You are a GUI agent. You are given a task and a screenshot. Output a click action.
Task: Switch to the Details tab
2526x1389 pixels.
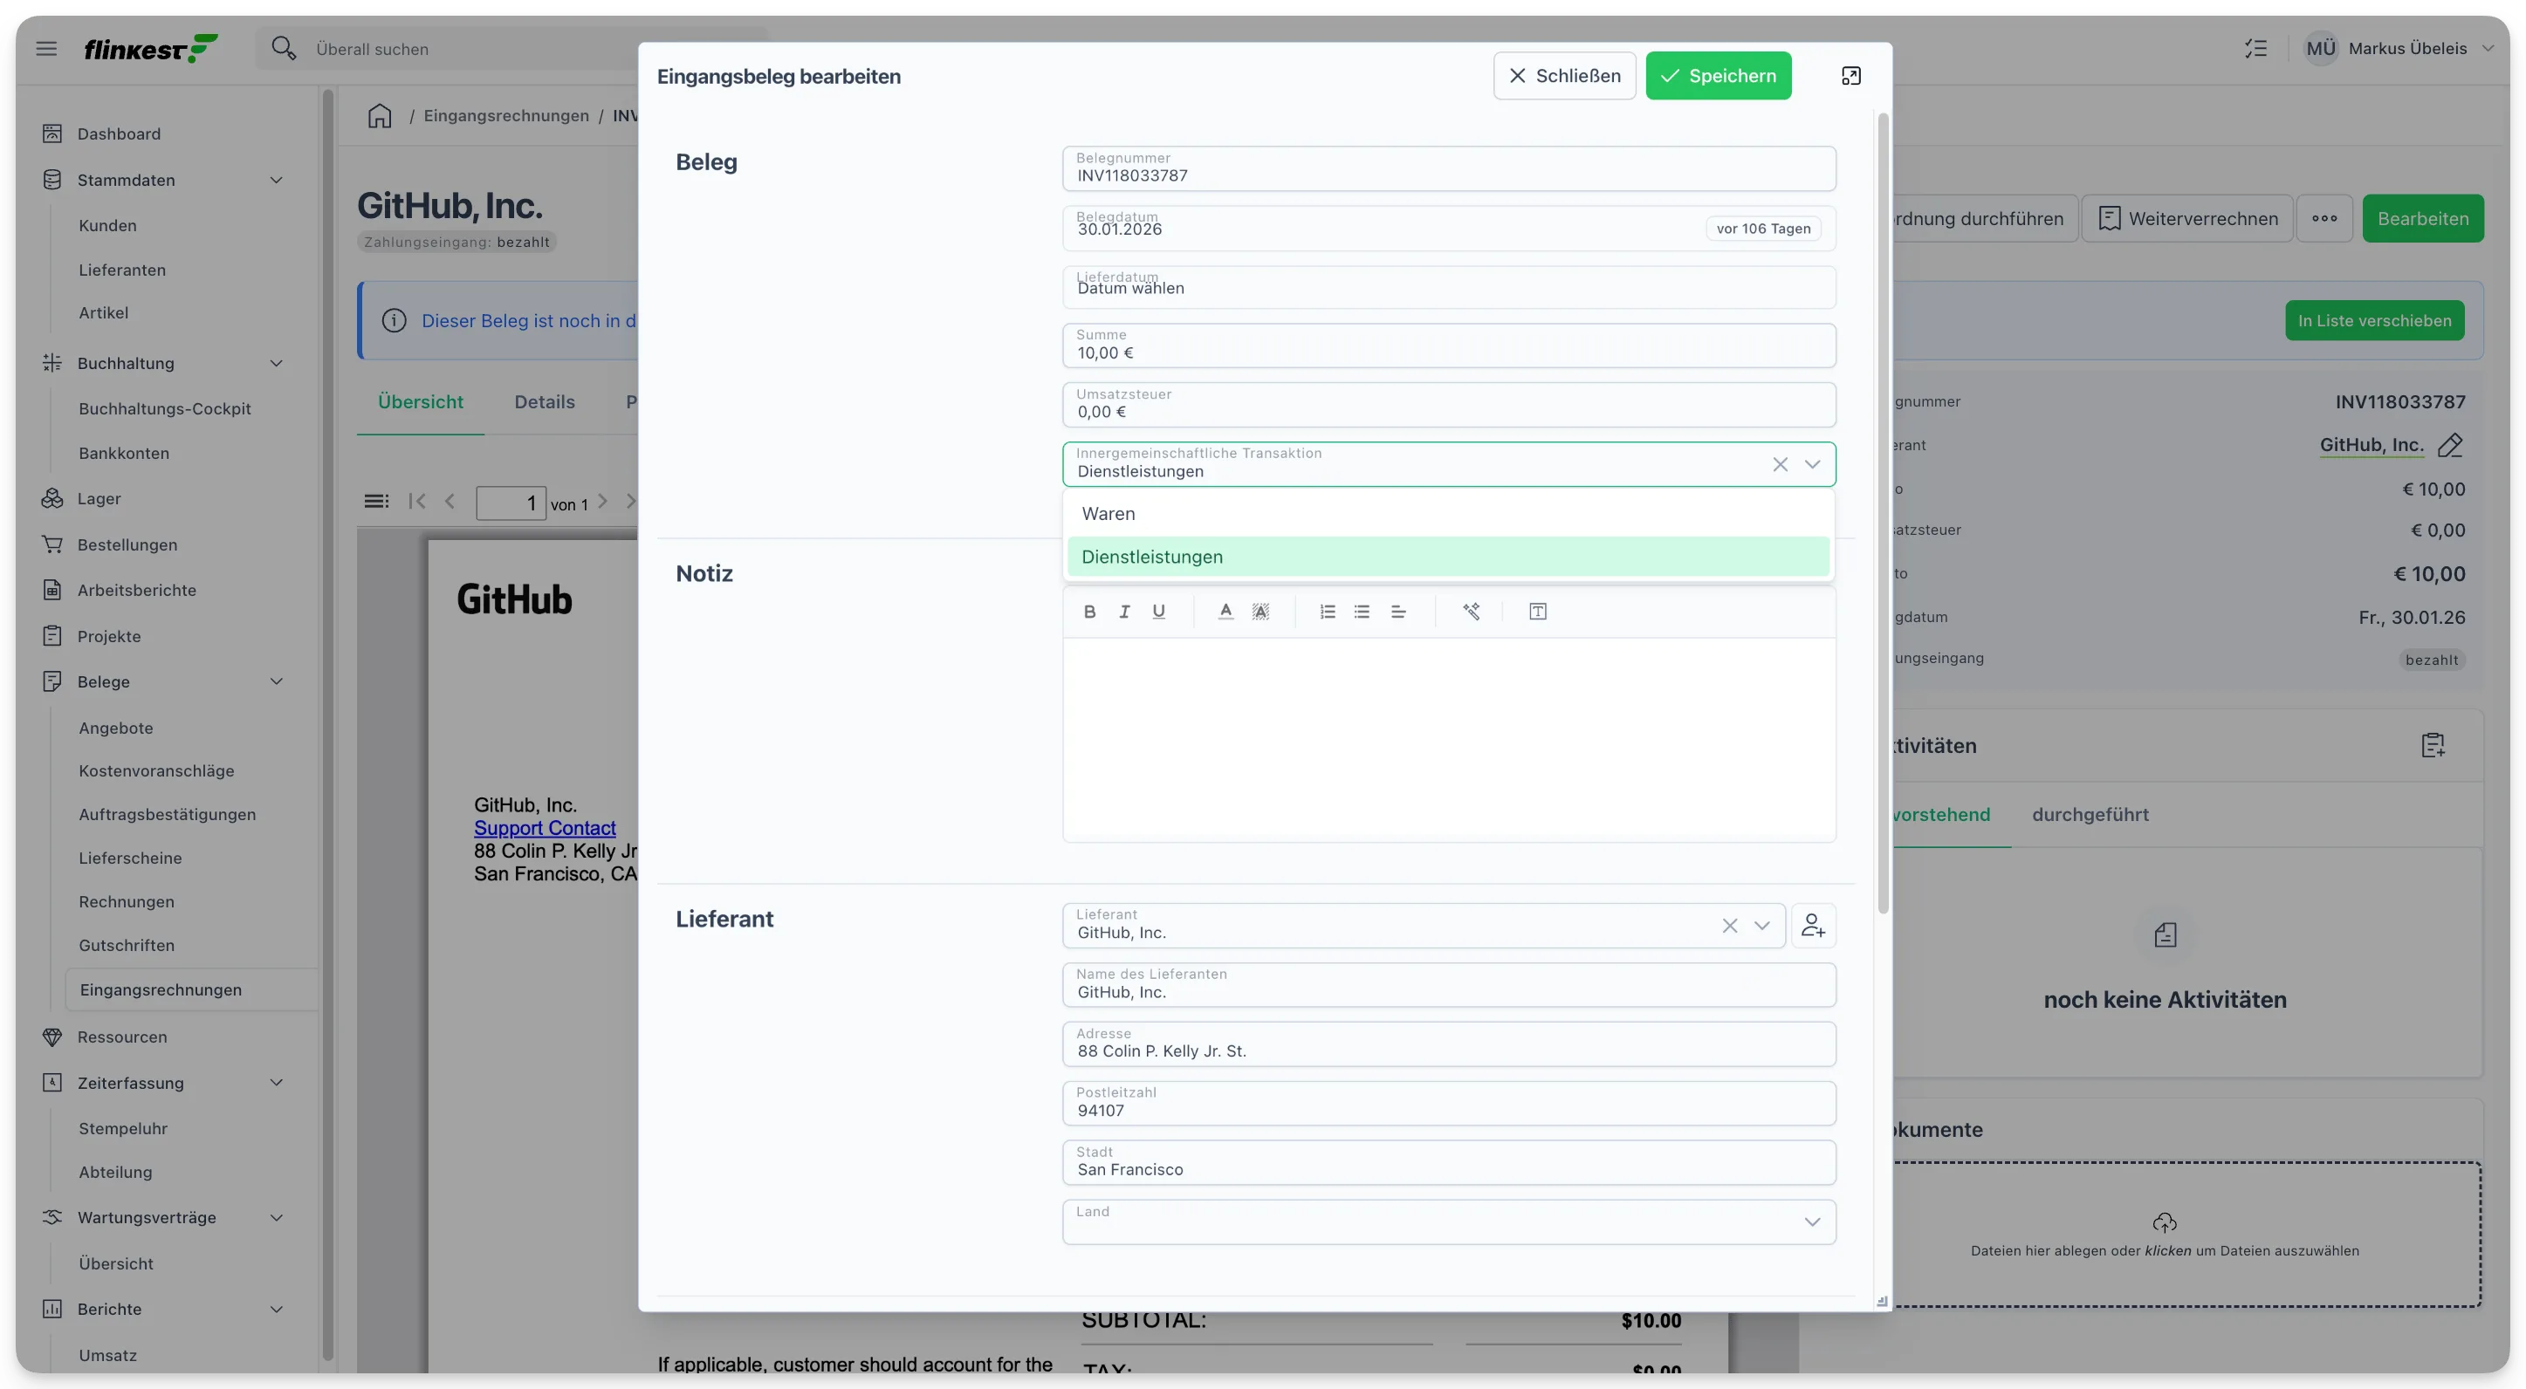click(545, 402)
